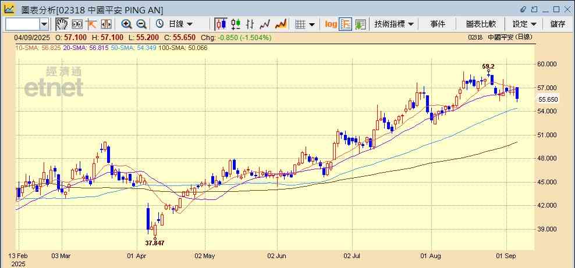Zoom in on the chart

(126, 24)
